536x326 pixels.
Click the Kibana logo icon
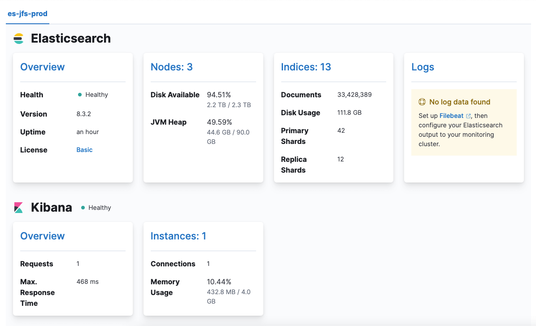click(x=18, y=208)
